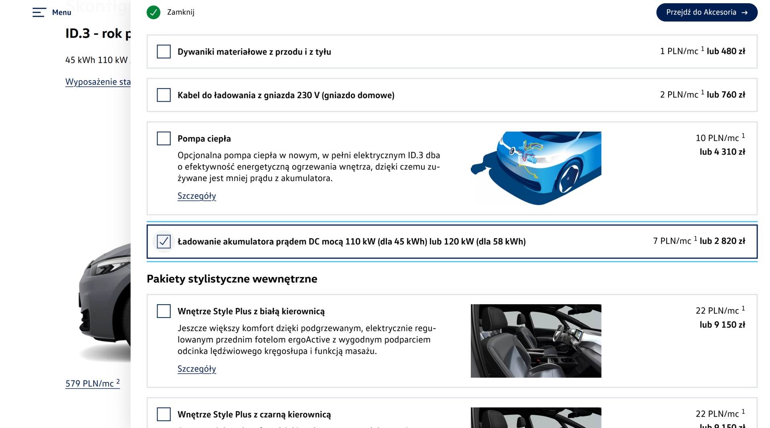770x428 pixels.
Task: Click the Zamknij close label
Action: point(181,12)
